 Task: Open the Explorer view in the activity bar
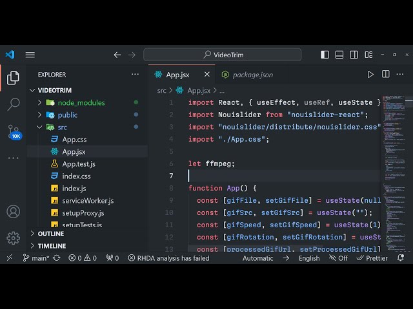coord(13,78)
